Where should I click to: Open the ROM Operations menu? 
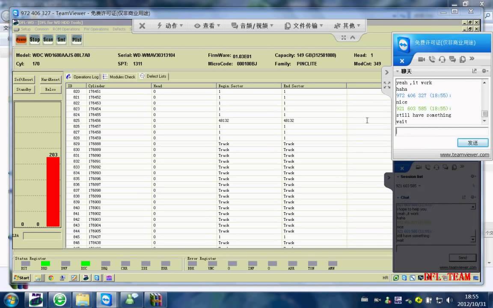(x=66, y=29)
